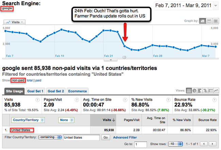Switch to the pie chart view
The width and height of the screenshot is (221, 150).
pyautogui.click(x=194, y=90)
